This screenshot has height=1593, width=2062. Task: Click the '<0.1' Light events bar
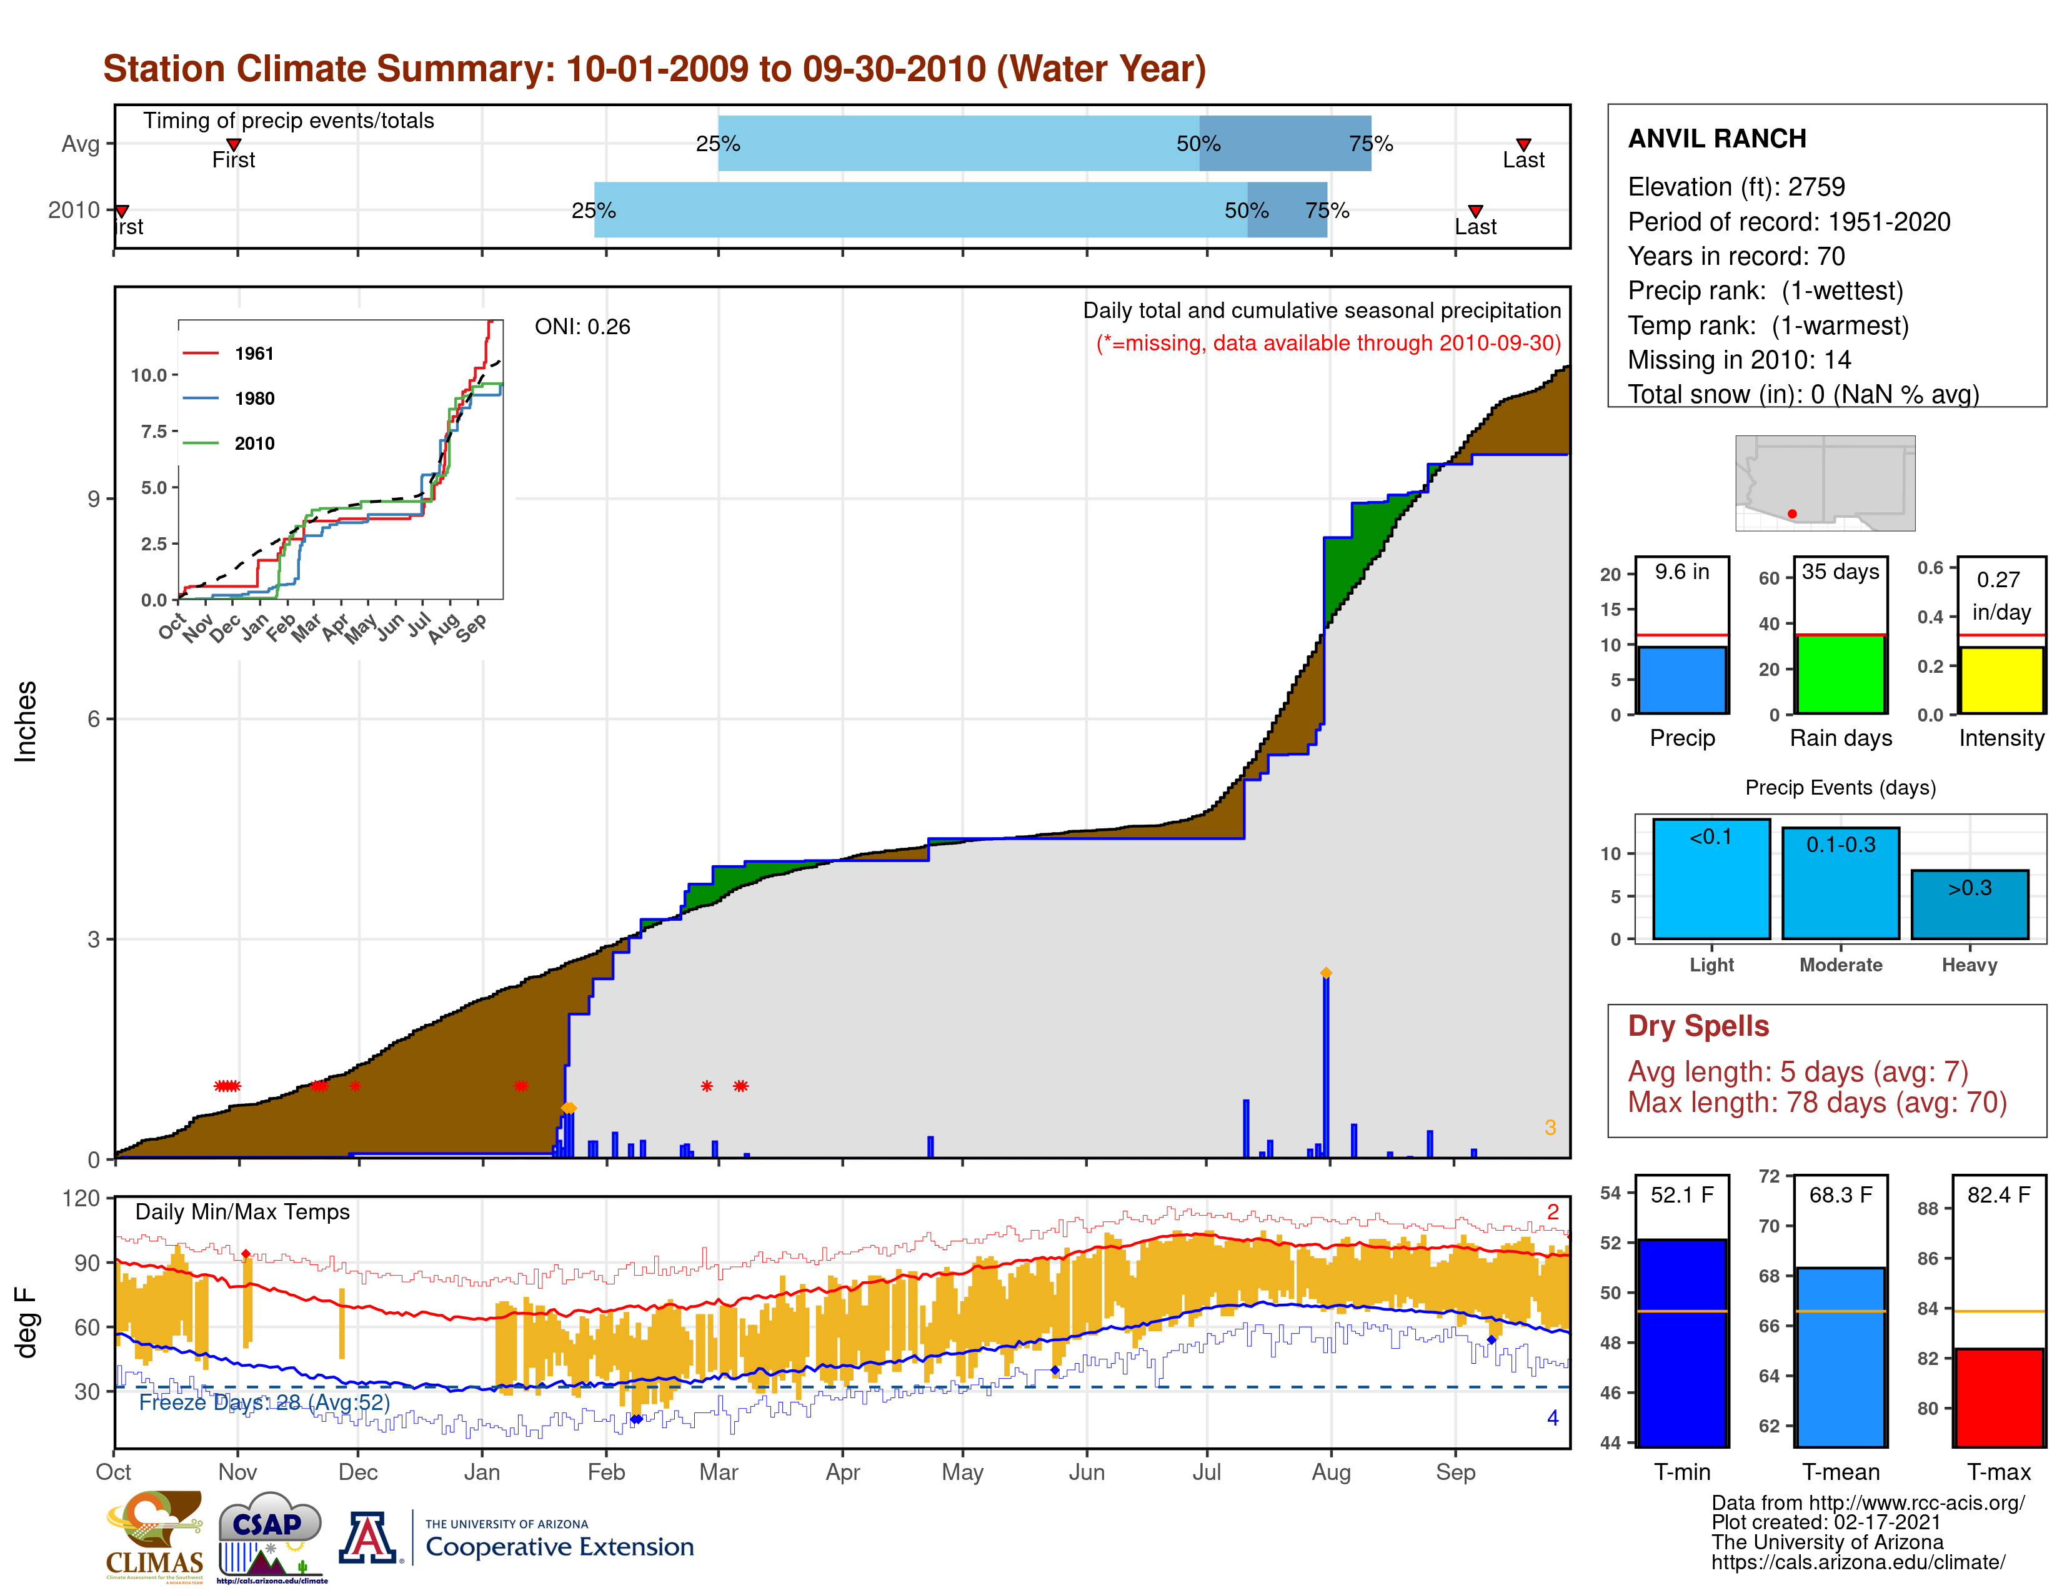1711,878
